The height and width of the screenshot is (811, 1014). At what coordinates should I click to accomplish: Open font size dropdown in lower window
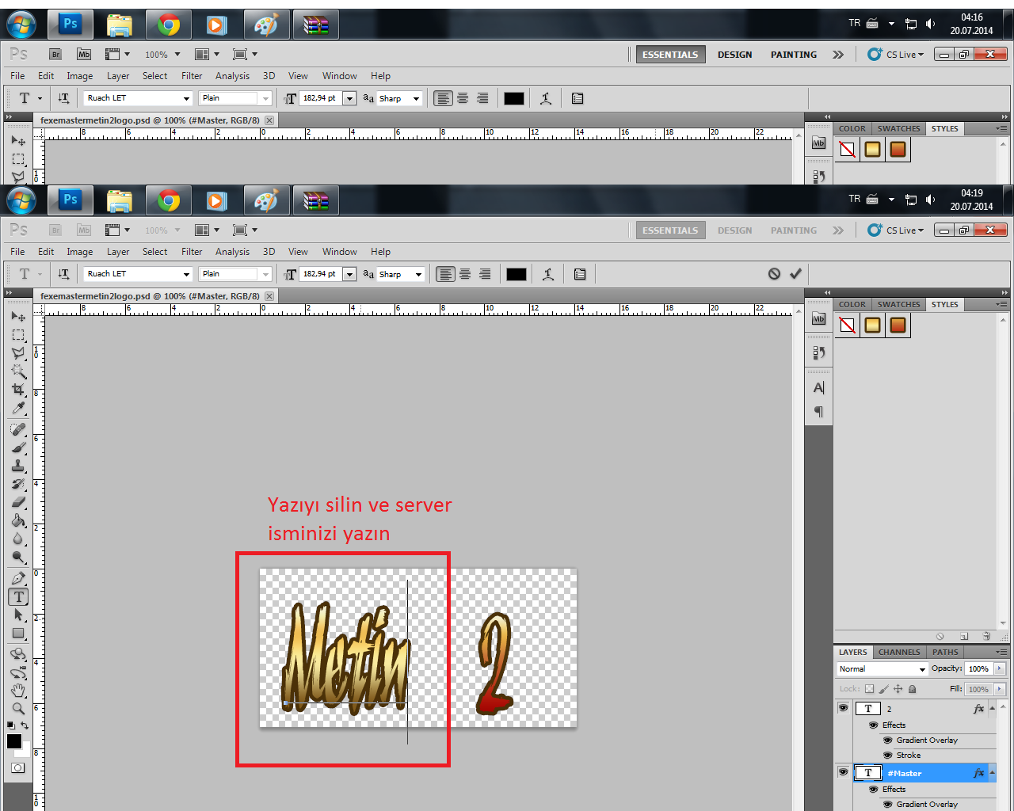click(349, 274)
